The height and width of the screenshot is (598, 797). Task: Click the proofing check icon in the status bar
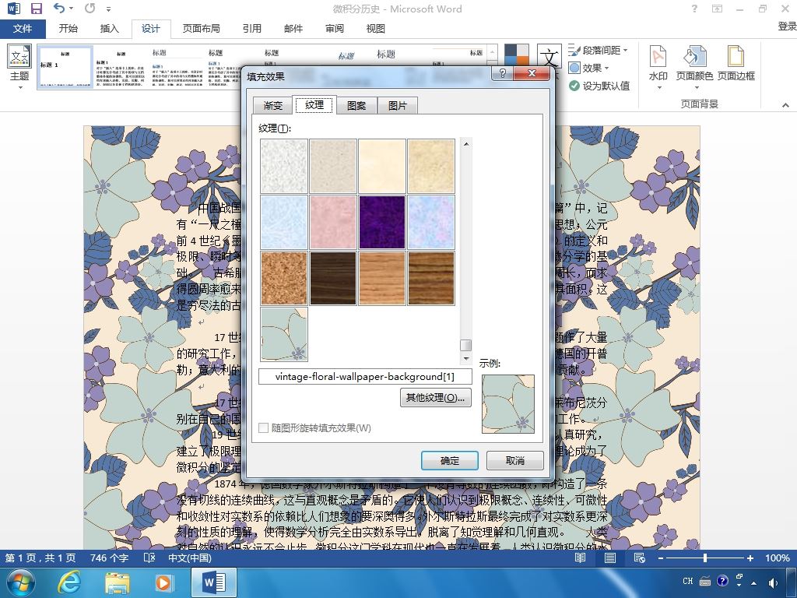click(149, 558)
